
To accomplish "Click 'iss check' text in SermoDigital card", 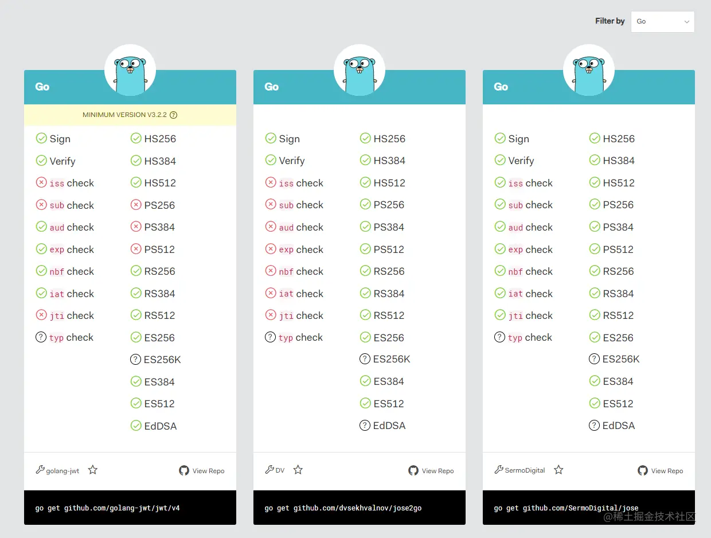I will click(530, 183).
